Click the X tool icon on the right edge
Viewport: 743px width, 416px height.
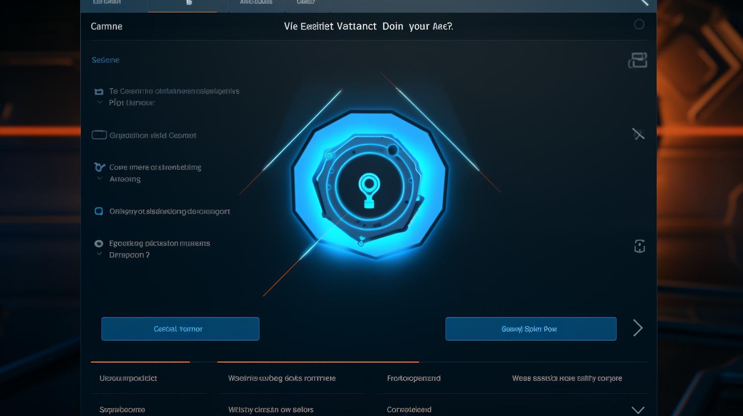[639, 134]
